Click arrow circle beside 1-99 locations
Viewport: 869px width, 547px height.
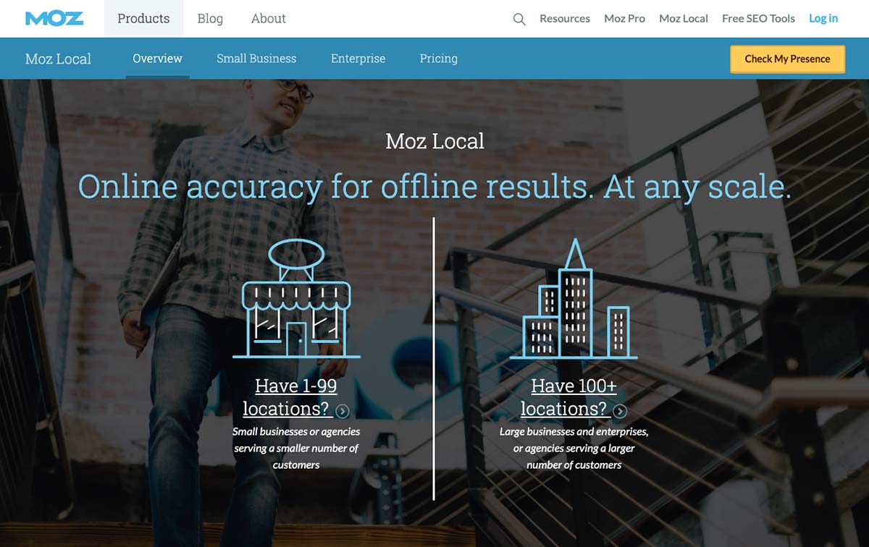click(343, 411)
